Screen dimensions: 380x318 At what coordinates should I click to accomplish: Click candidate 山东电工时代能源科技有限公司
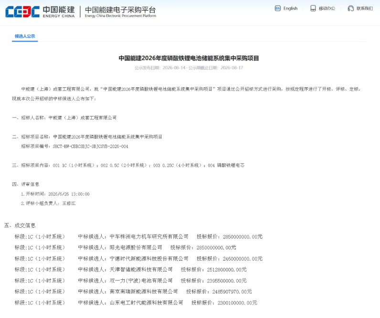pos(147,303)
